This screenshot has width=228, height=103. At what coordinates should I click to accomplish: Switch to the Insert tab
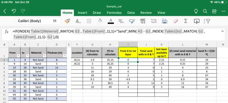pyautogui.click(x=82, y=13)
